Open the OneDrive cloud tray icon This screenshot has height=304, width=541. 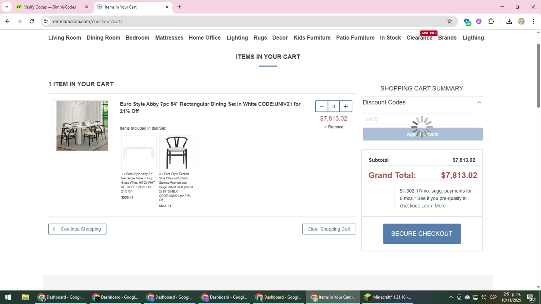[x=467, y=297]
